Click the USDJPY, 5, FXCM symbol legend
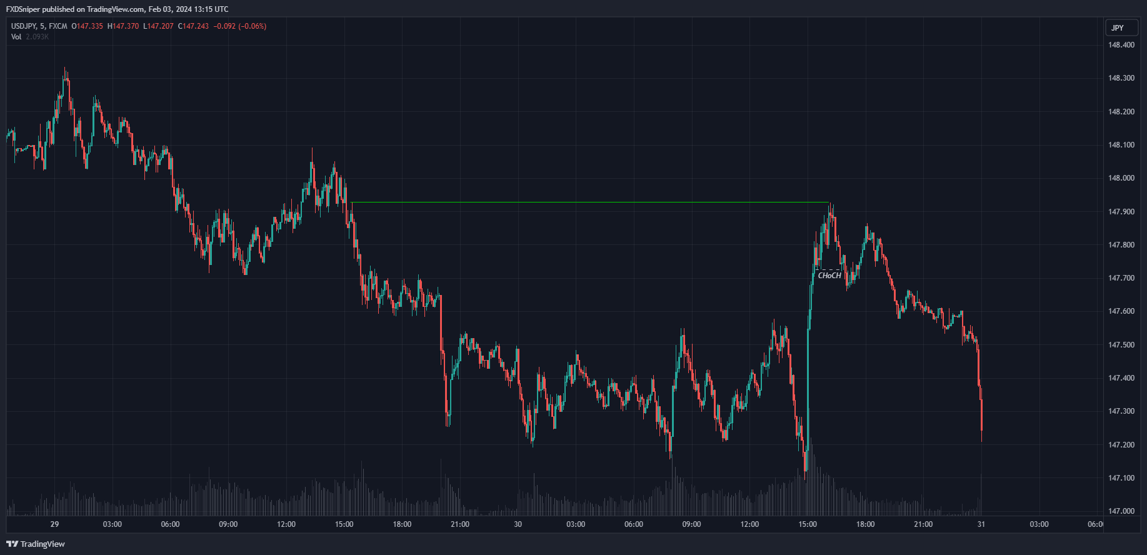 pos(39,26)
